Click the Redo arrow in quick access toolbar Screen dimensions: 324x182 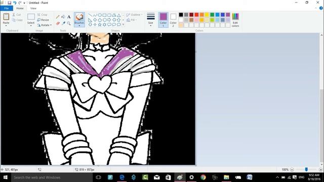(20, 3)
